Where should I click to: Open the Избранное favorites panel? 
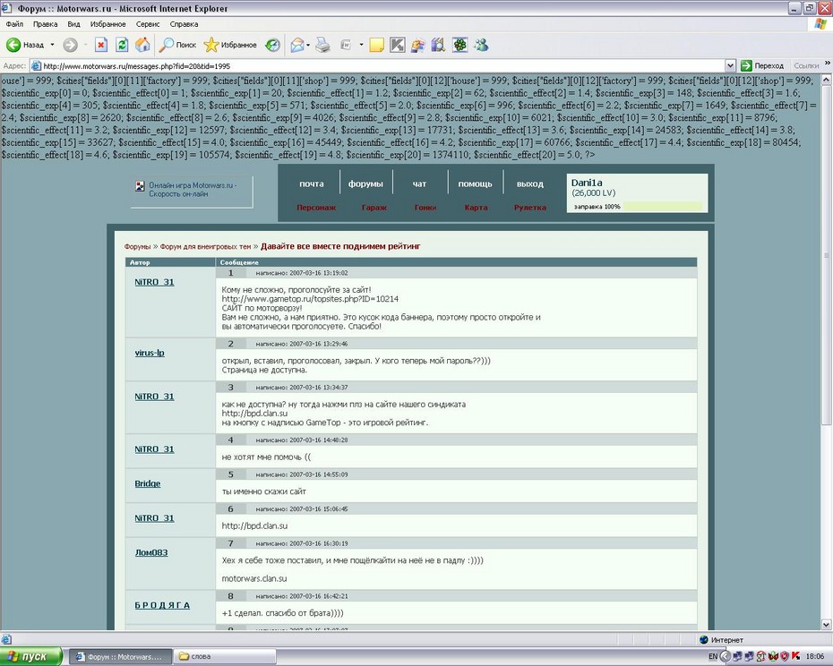pos(230,45)
